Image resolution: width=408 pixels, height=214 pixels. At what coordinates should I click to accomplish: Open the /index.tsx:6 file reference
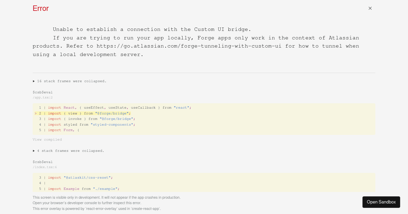(45, 167)
